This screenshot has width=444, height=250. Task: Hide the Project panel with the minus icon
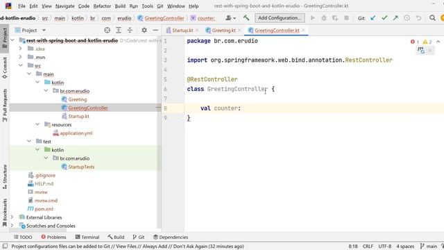coord(155,30)
